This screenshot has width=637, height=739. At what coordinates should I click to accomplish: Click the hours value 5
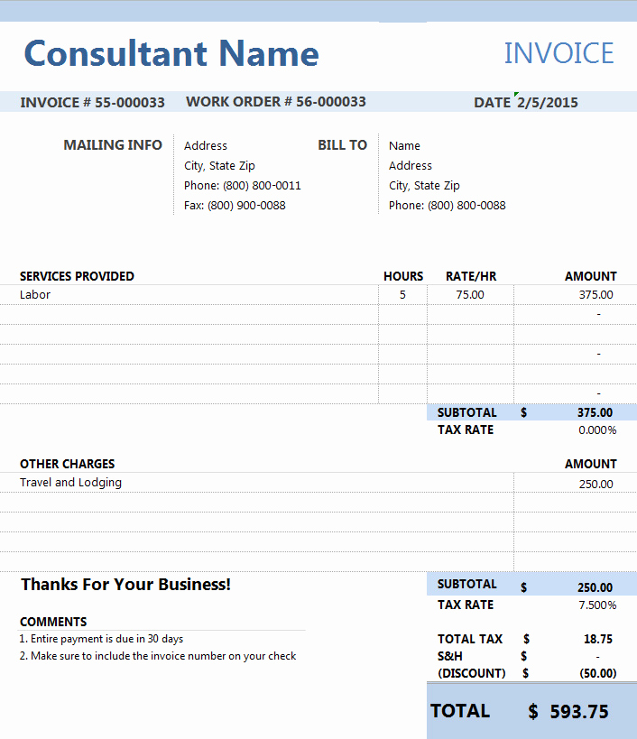coord(402,294)
